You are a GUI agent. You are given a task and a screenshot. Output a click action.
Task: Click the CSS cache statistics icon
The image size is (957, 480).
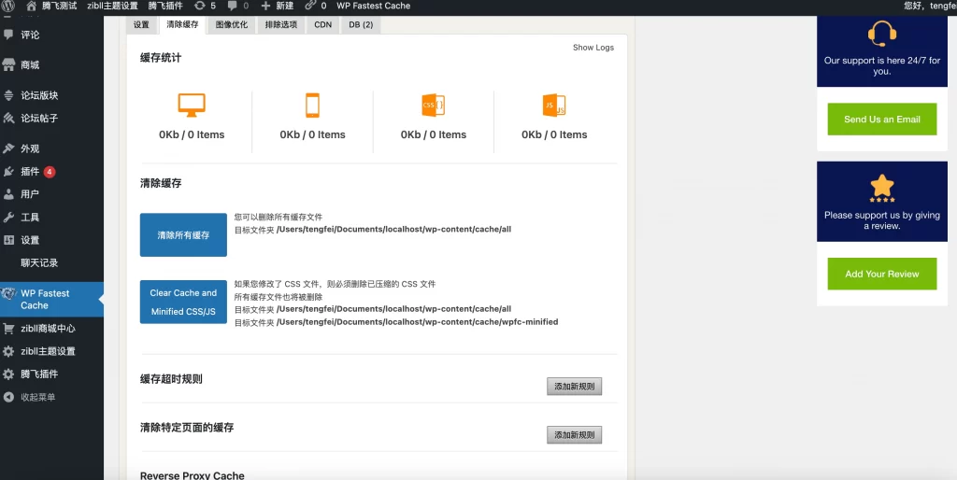pos(433,105)
